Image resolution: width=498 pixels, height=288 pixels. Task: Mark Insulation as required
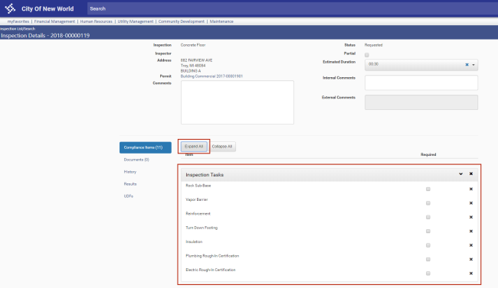pos(428,245)
